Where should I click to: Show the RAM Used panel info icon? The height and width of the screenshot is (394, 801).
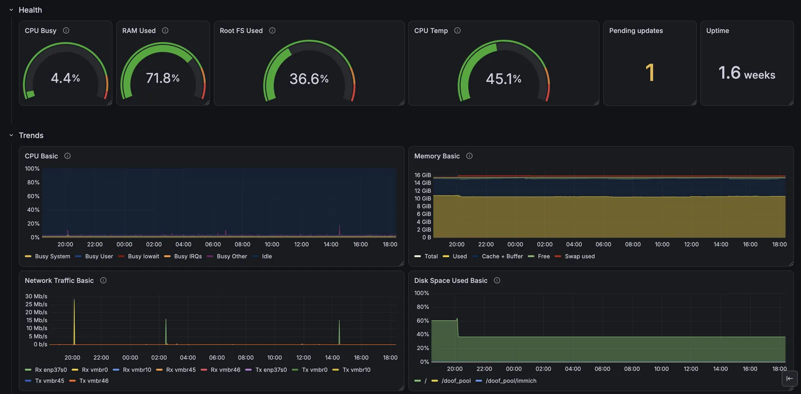coord(165,30)
